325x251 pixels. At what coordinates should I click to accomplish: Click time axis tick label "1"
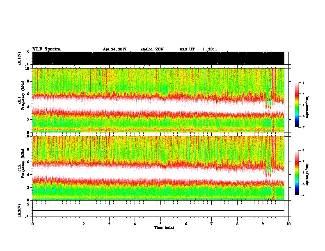[x=58, y=224]
